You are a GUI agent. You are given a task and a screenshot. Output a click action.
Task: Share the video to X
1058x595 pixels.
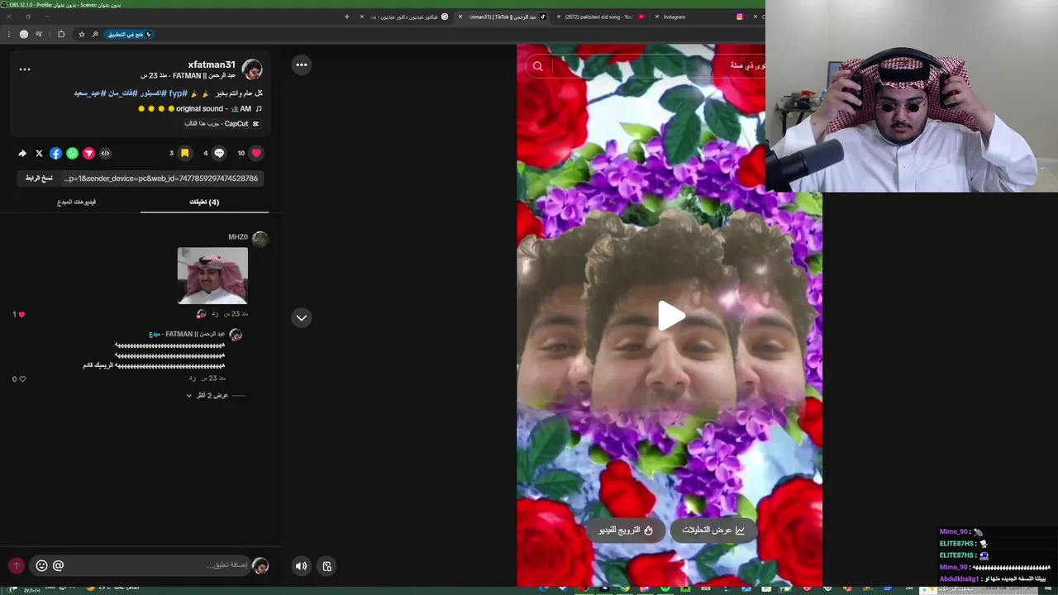(39, 153)
